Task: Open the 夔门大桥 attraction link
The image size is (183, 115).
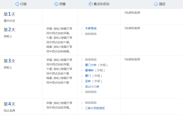Action: pyautogui.click(x=91, y=65)
